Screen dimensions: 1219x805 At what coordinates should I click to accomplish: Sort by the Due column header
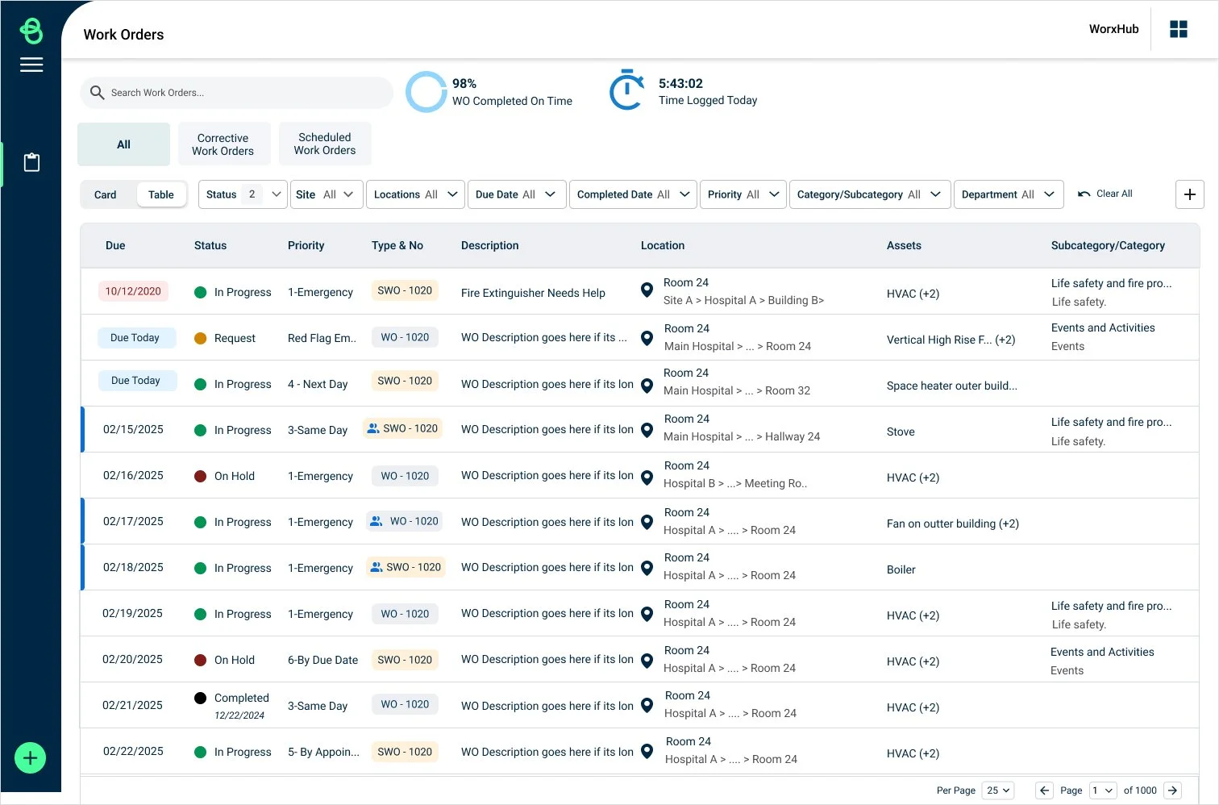(x=115, y=245)
